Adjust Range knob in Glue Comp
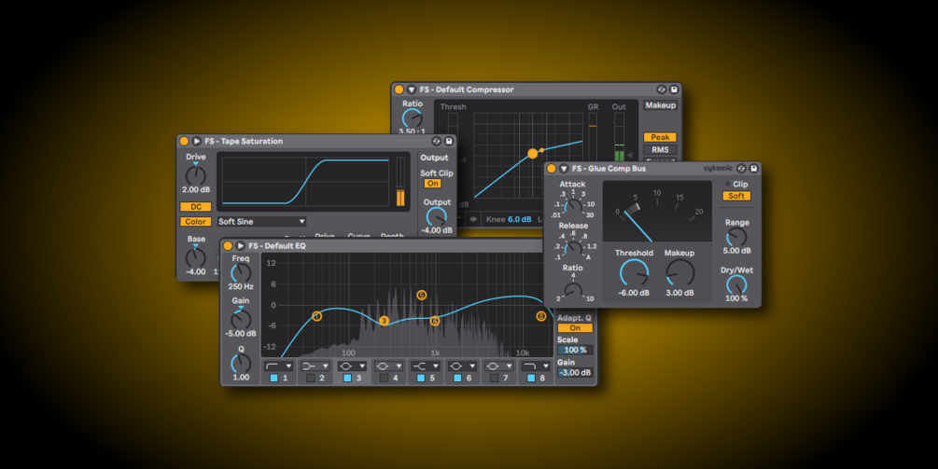This screenshot has width=938, height=469. tap(736, 237)
